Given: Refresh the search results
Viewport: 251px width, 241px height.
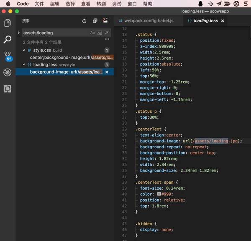Looking at the screenshot, I should [84, 21].
